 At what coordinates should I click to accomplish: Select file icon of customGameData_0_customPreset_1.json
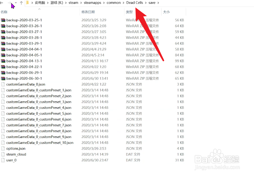[3, 90]
